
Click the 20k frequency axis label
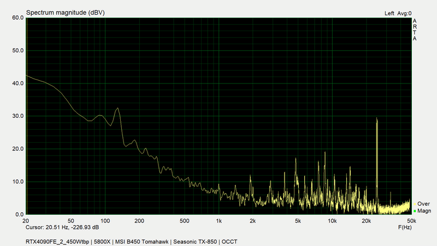(366, 221)
